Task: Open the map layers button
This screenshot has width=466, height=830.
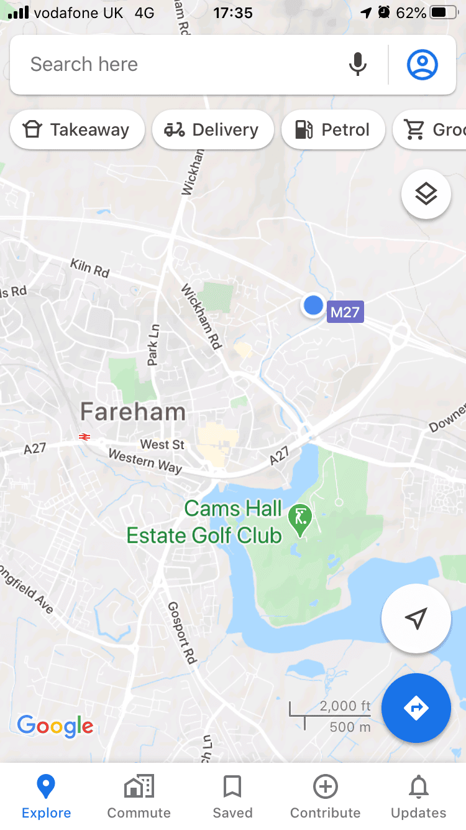Action: tap(426, 195)
